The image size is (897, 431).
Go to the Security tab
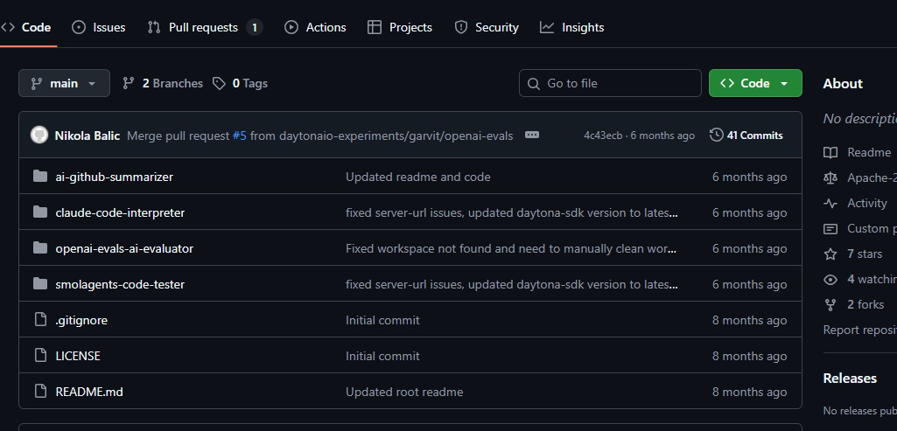pyautogui.click(x=487, y=27)
